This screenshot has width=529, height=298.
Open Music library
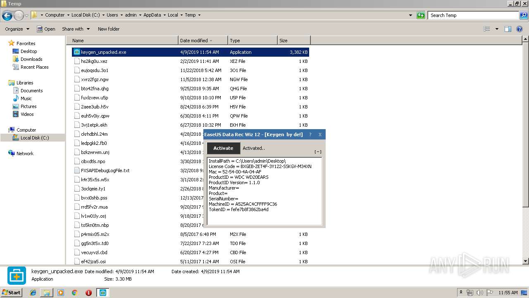click(x=26, y=99)
